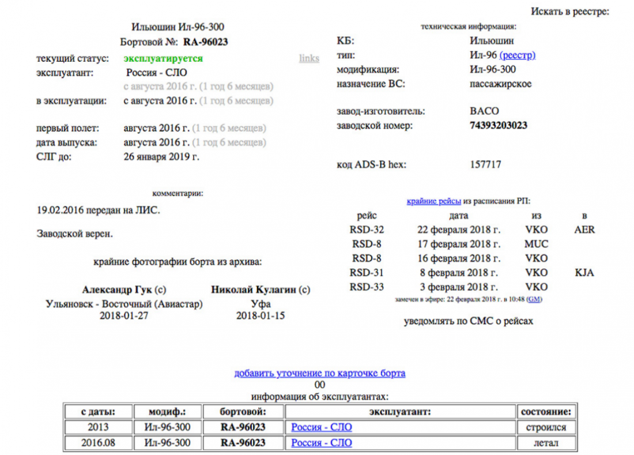634x455 pixels.
Task: Click the photo date 2018-01-27
Action: click(124, 316)
